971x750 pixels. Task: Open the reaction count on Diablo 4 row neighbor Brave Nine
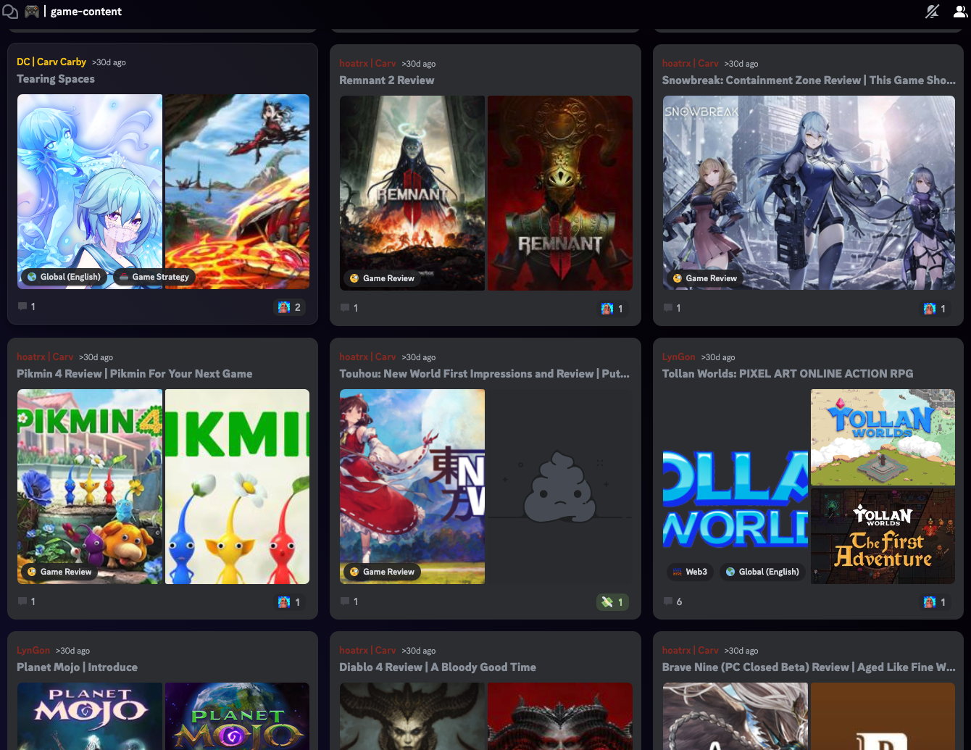(x=935, y=746)
